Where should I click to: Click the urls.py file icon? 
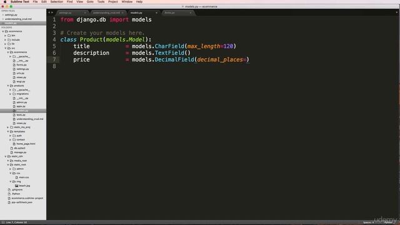coord(14,73)
